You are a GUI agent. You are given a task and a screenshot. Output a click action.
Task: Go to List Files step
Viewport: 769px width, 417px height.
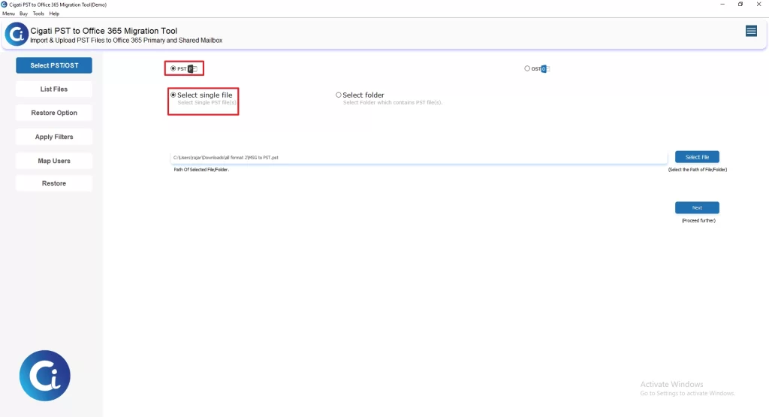coord(54,89)
